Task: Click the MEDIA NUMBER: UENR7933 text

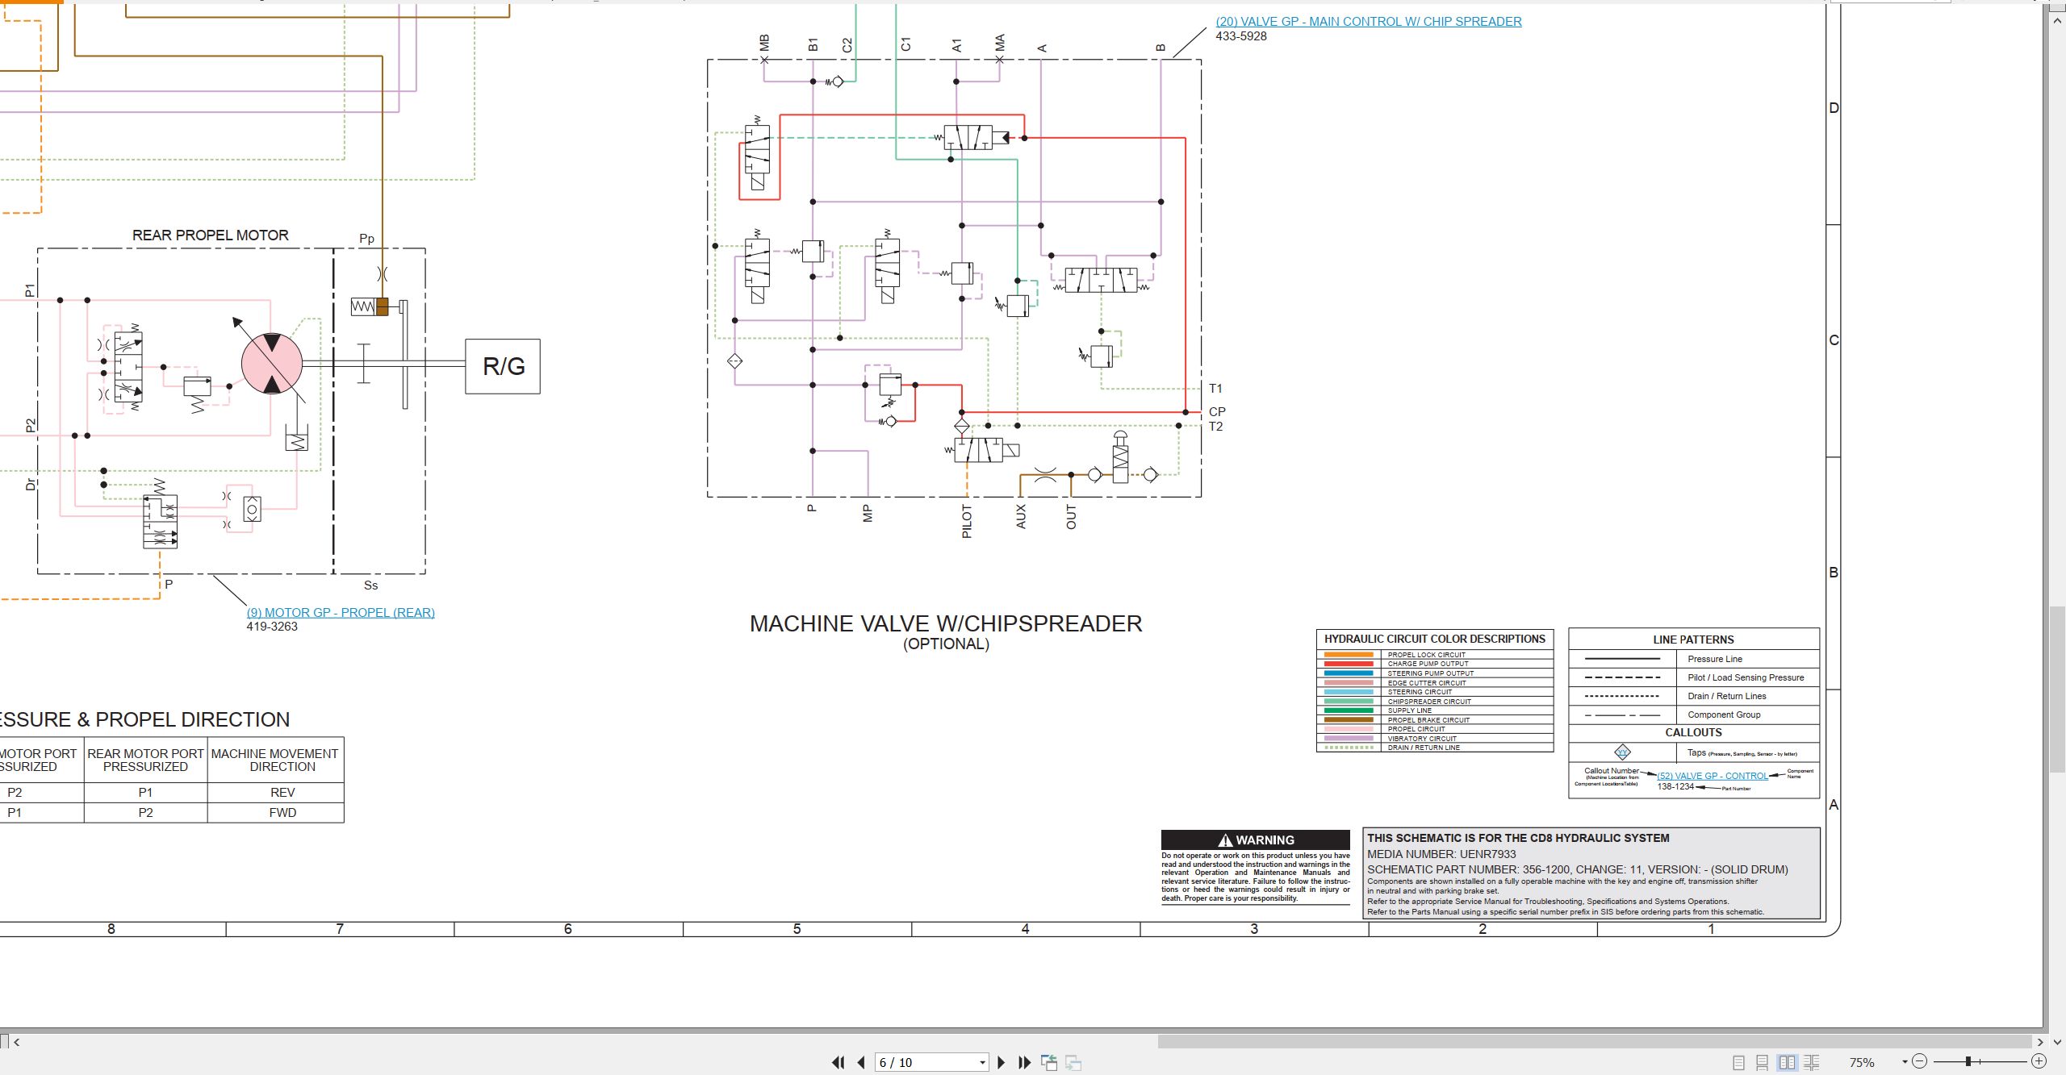Action: pyautogui.click(x=1441, y=854)
